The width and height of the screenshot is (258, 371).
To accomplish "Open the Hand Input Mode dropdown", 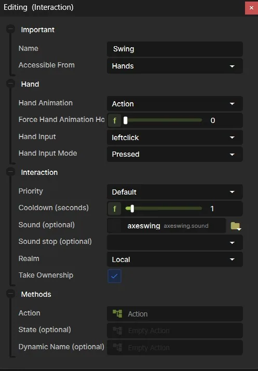I will 175,154.
